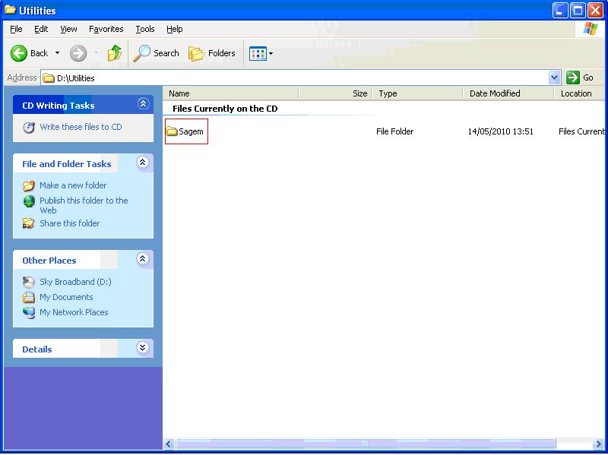The height and width of the screenshot is (455, 608).
Task: Open the Favorites menu
Action: click(106, 29)
